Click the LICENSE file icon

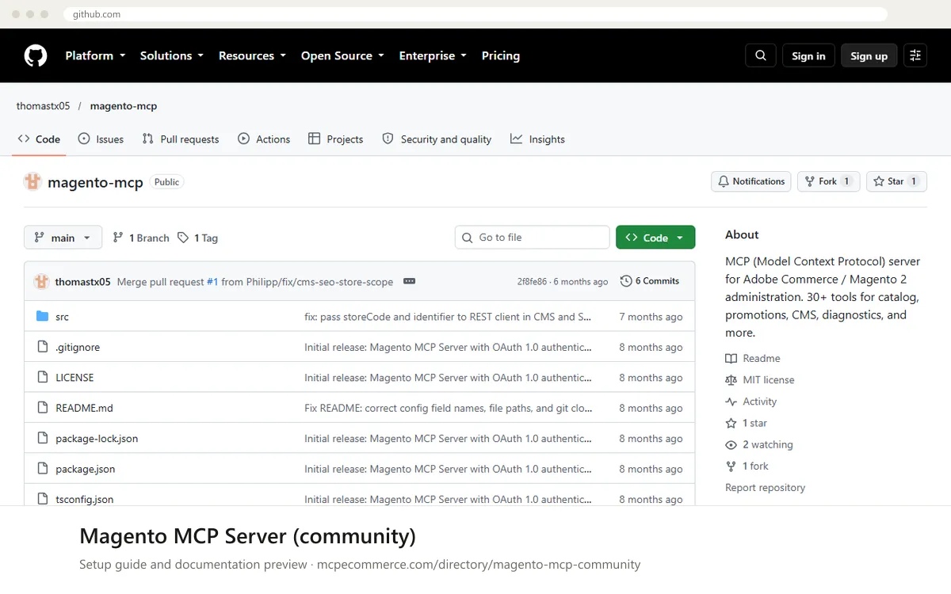pos(43,378)
